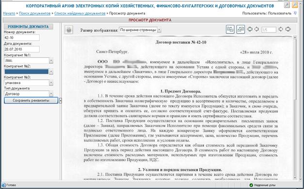Viewport: 304px width, 189px height.
Task: Click the Санкт-Петербург text in document
Action: click(112, 52)
